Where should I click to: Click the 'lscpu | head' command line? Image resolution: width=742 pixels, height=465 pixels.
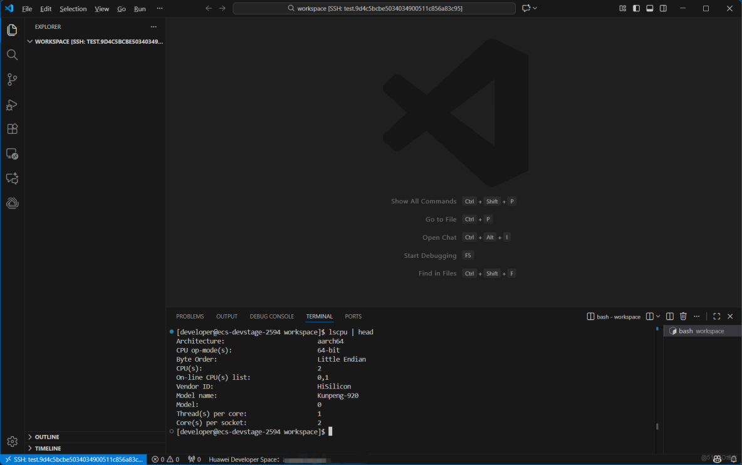coord(351,332)
